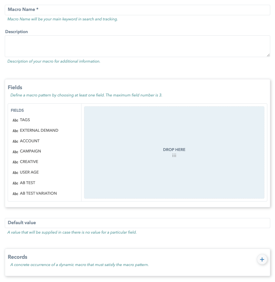
Task: Click the Description resize handle corner
Action: click(x=268, y=55)
